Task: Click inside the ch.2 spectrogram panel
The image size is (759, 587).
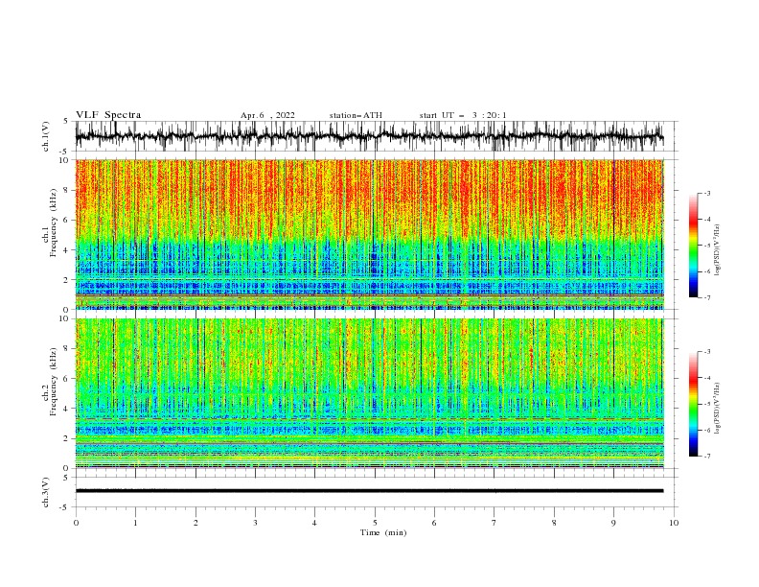Action: pyautogui.click(x=369, y=393)
